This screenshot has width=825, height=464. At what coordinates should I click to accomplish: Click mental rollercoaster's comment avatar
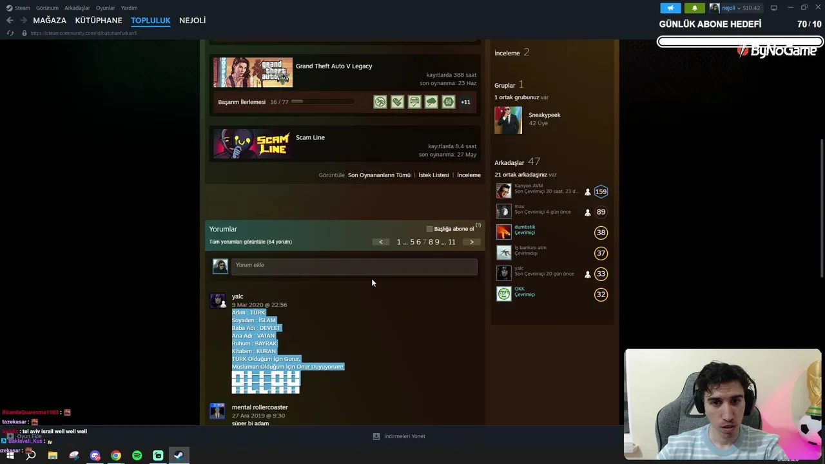(x=217, y=411)
